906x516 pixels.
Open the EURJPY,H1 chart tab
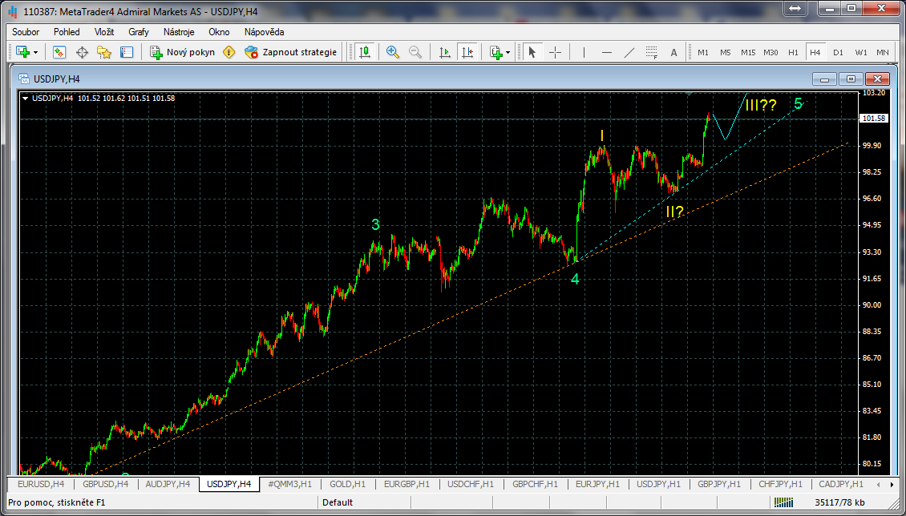click(598, 484)
